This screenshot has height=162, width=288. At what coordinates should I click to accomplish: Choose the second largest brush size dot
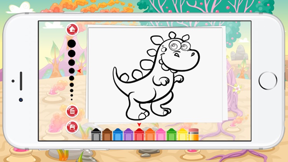72,53
